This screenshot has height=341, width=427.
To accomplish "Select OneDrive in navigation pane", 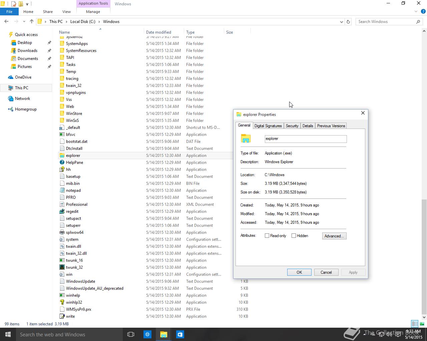I will tap(23, 77).
